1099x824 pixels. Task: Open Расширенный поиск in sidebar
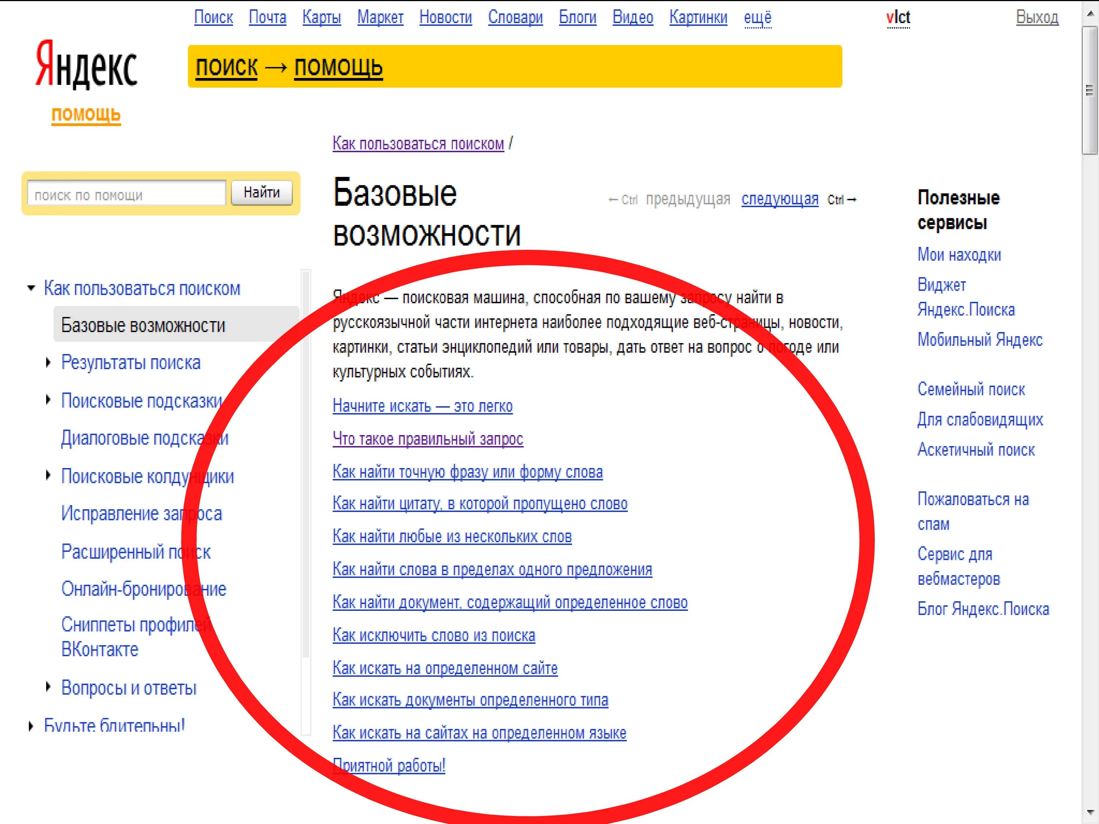point(136,552)
